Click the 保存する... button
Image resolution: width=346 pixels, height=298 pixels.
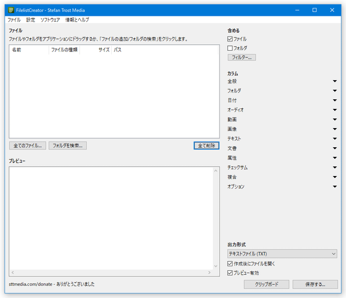[315, 284]
